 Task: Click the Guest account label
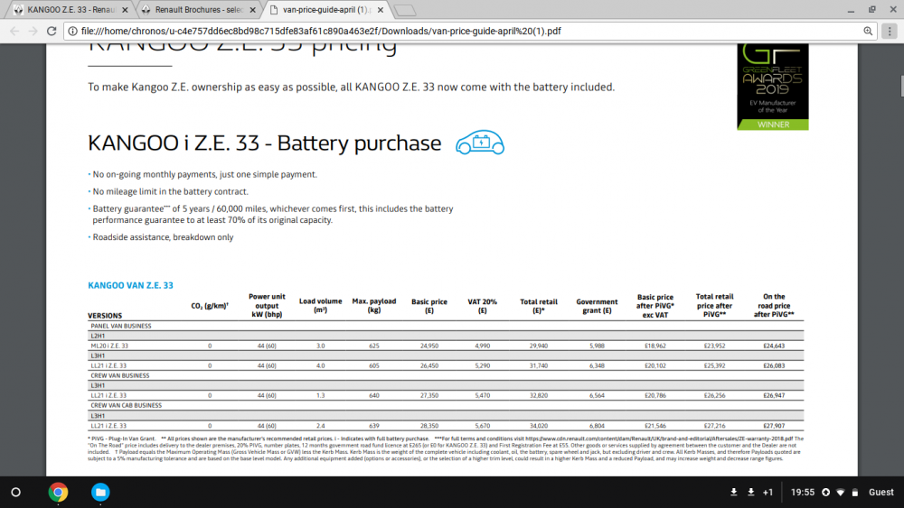click(880, 492)
